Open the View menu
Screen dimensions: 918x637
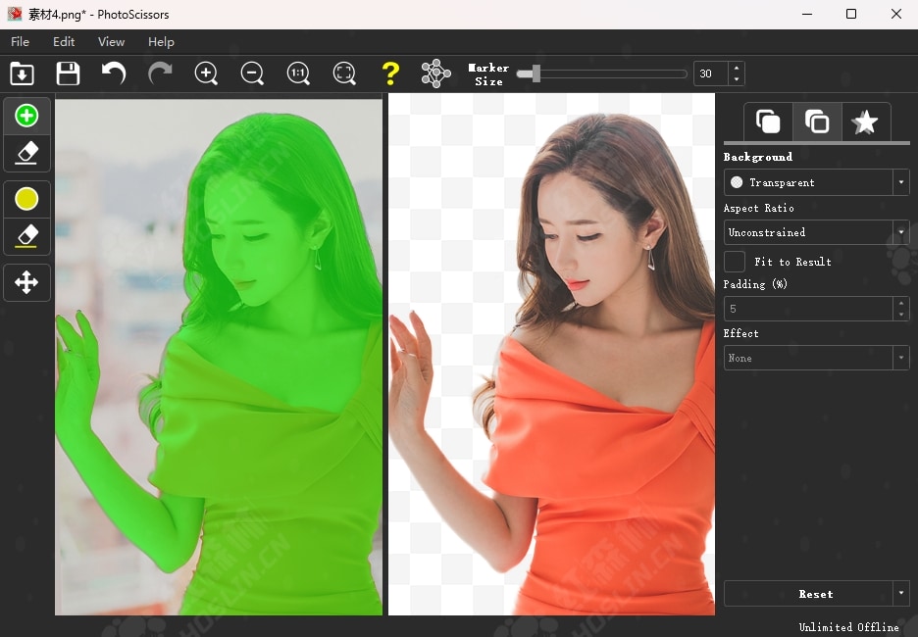tap(111, 42)
